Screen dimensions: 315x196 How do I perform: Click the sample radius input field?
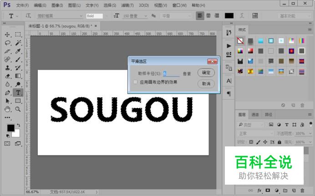pos(171,74)
